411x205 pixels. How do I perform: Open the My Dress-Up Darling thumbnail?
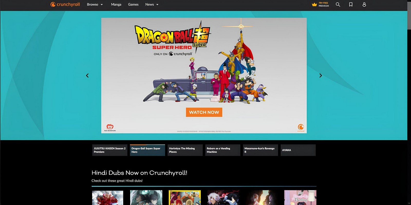point(300,198)
